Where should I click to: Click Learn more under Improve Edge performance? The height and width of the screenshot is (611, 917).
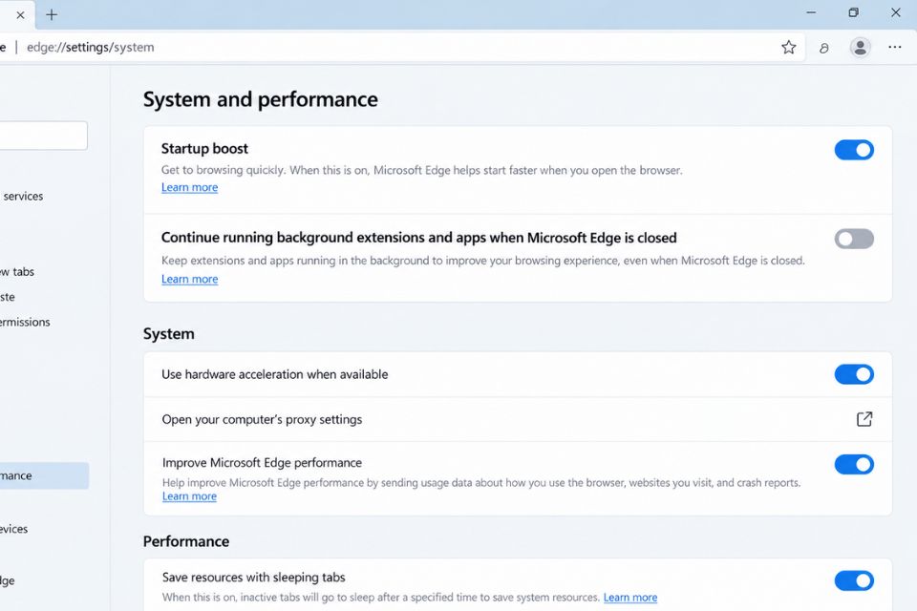click(189, 496)
